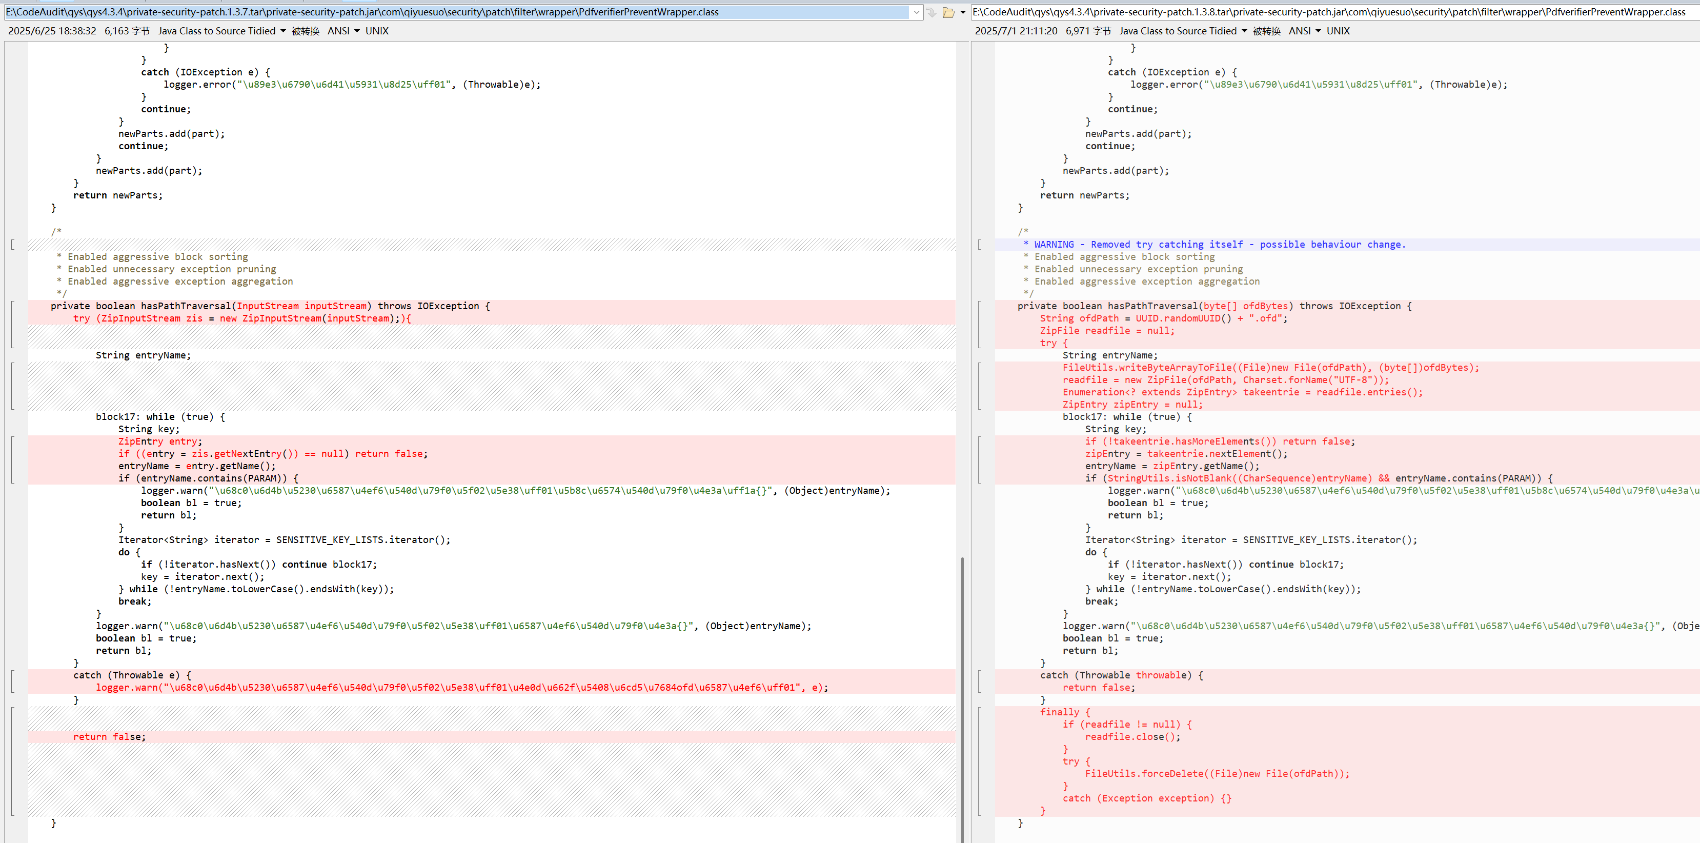Click the return false line in left pane
This screenshot has width=1700, height=843.
(x=110, y=737)
